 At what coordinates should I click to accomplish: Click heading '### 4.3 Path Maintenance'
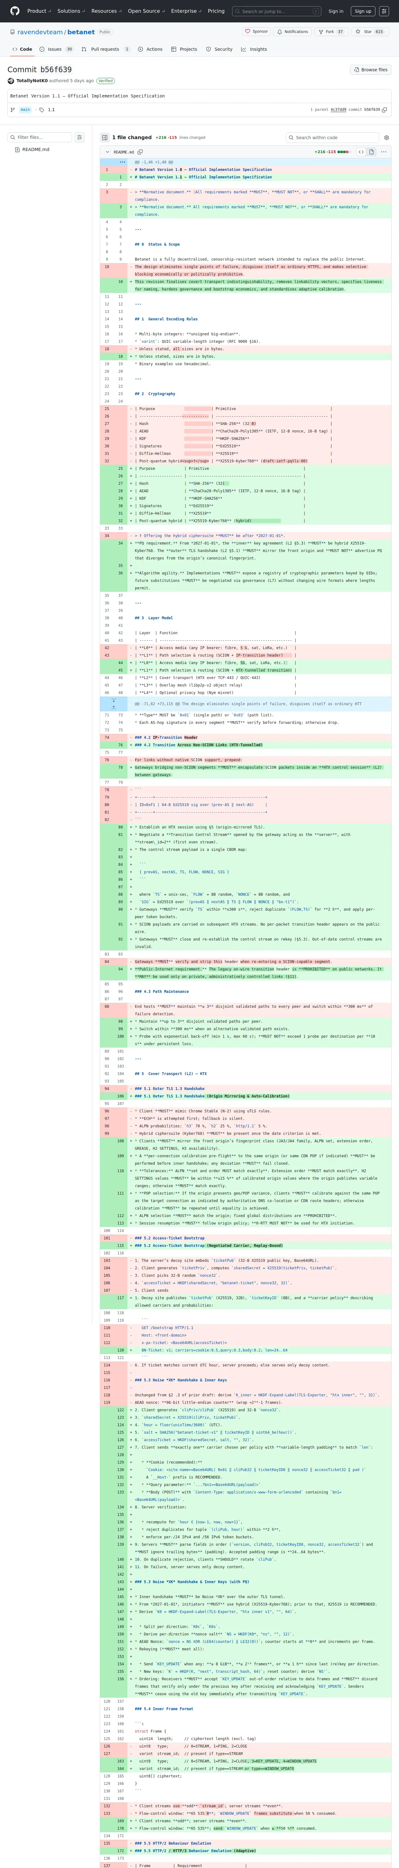[x=162, y=991]
